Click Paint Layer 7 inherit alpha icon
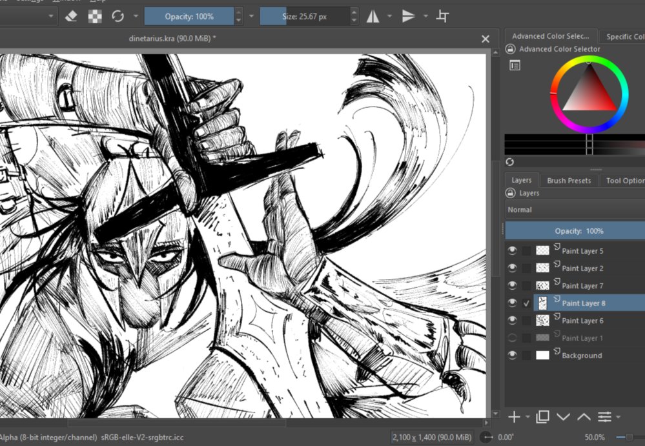The height and width of the screenshot is (446, 645). 557,281
